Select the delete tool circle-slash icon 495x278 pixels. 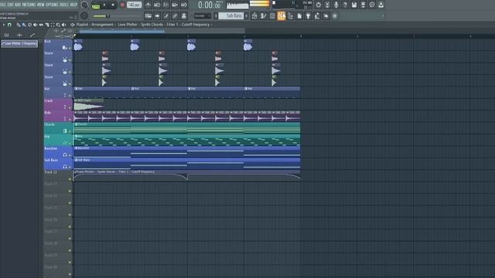click(x=29, y=25)
